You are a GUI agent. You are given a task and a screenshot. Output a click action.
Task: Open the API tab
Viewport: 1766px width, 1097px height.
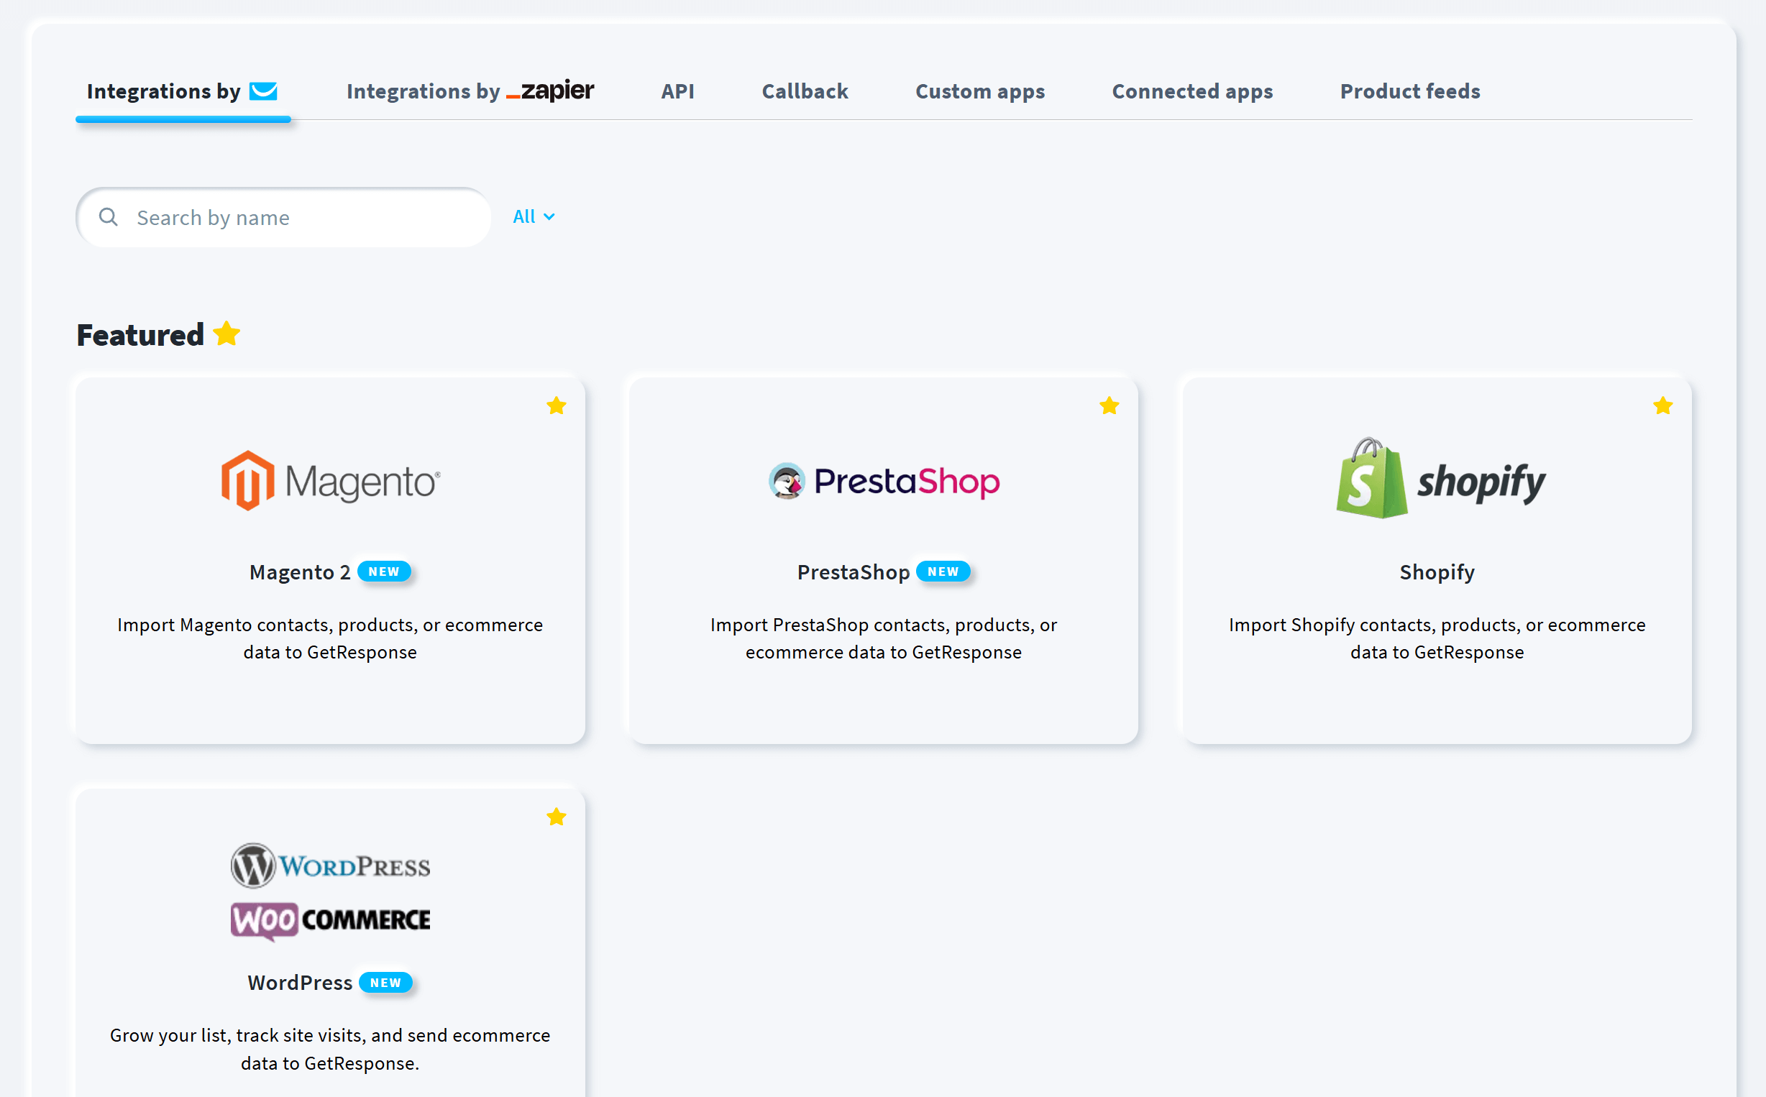(677, 91)
